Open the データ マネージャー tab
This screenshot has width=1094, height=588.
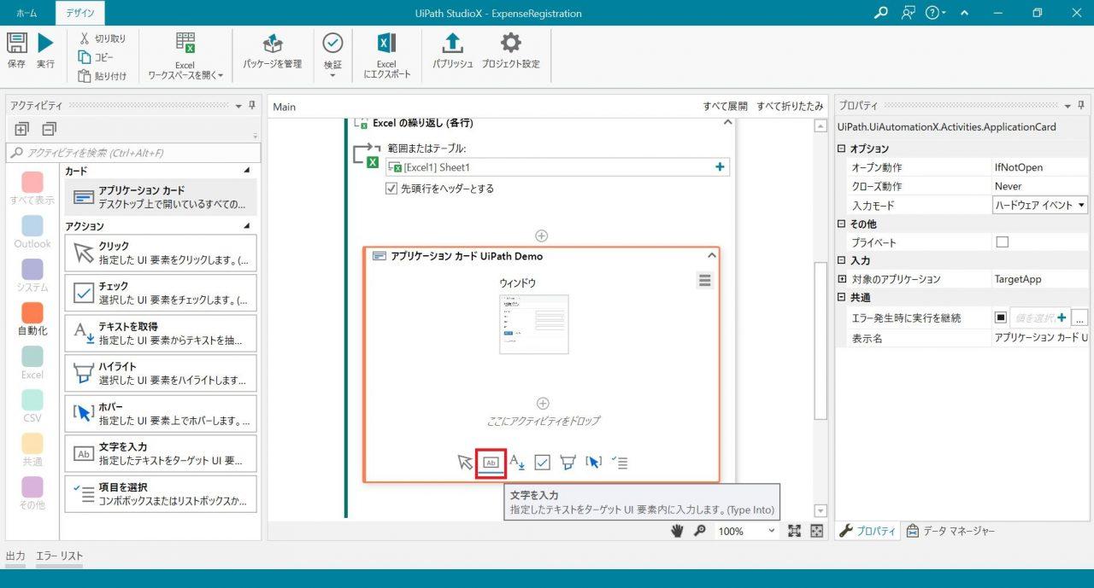[950, 531]
